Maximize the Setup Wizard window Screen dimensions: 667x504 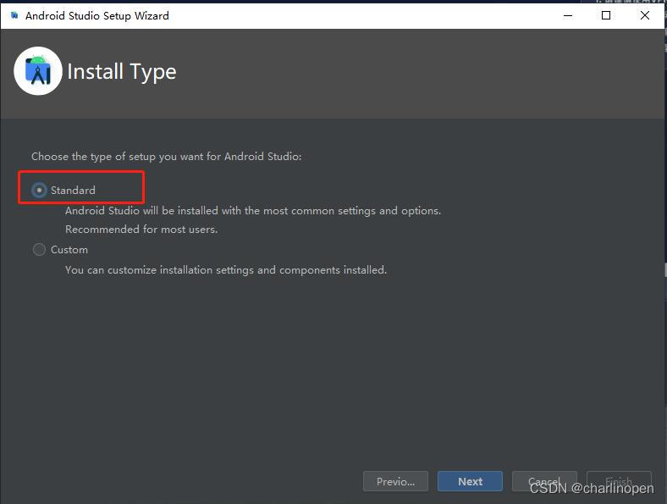coord(606,15)
